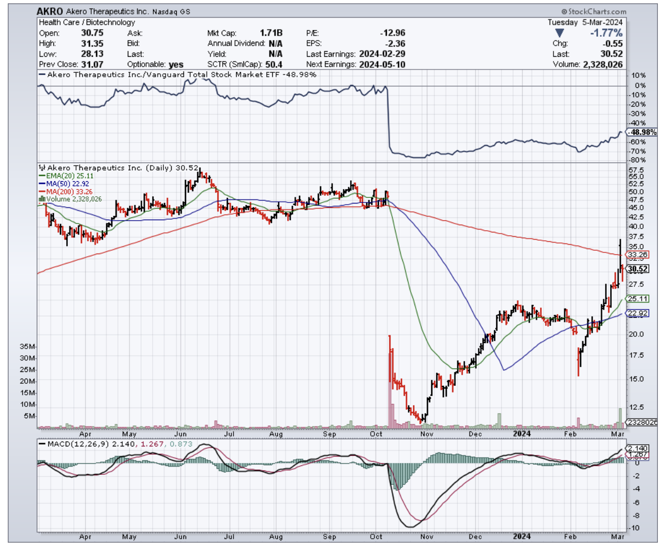Select the green 25.11 EMA price tag
The image size is (669, 556).
[x=637, y=299]
